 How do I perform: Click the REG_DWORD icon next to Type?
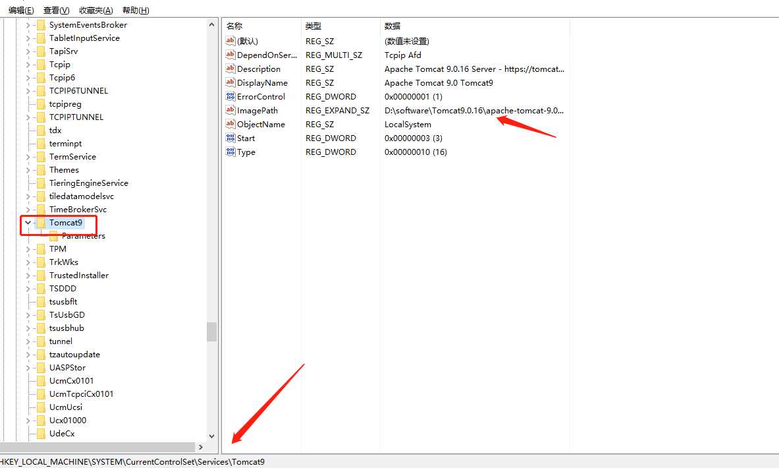tap(230, 152)
